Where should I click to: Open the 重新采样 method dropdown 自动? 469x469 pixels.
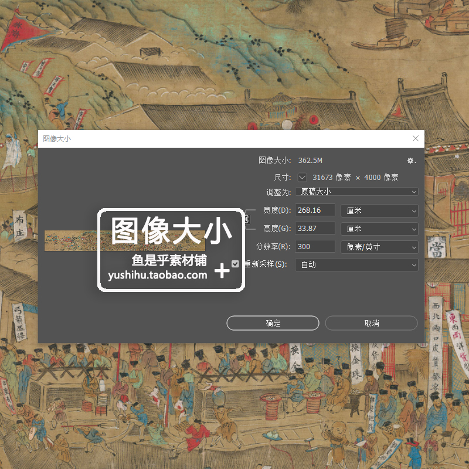click(356, 265)
